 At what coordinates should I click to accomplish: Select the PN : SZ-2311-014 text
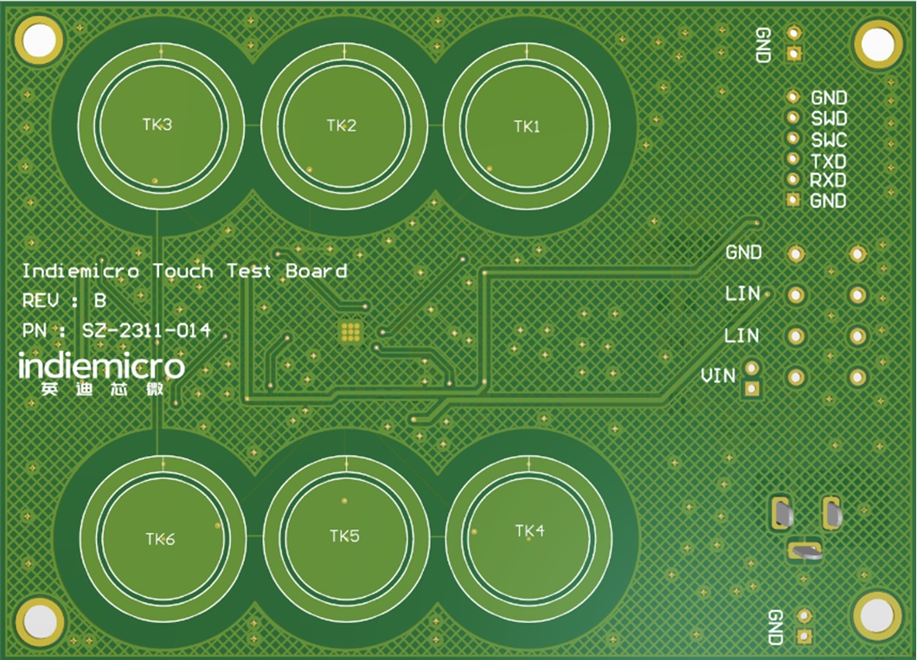pyautogui.click(x=117, y=331)
